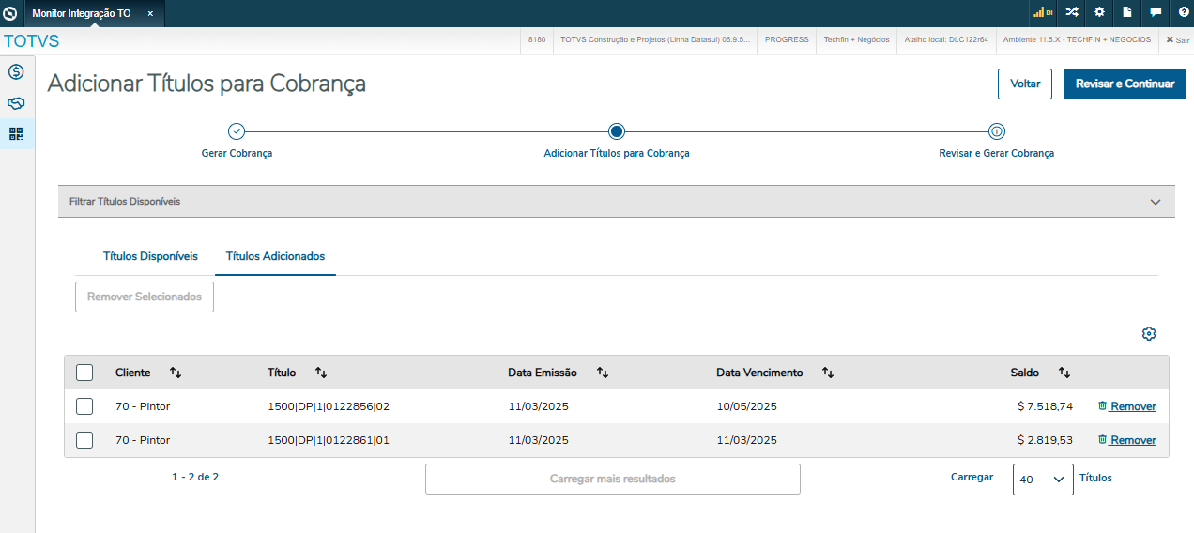Open the 40 títulos per page dropdown
This screenshot has width=1194, height=533.
coord(1043,479)
